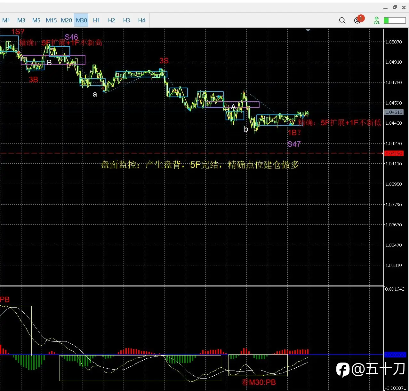Image resolution: width=409 pixels, height=391 pixels.
Task: Click the current price 1.04515 label
Action: point(394,112)
